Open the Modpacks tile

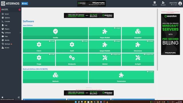pos(72,60)
